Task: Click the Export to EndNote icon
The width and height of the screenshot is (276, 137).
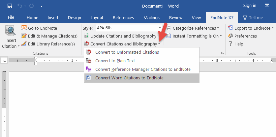Action: pyautogui.click(x=230, y=28)
